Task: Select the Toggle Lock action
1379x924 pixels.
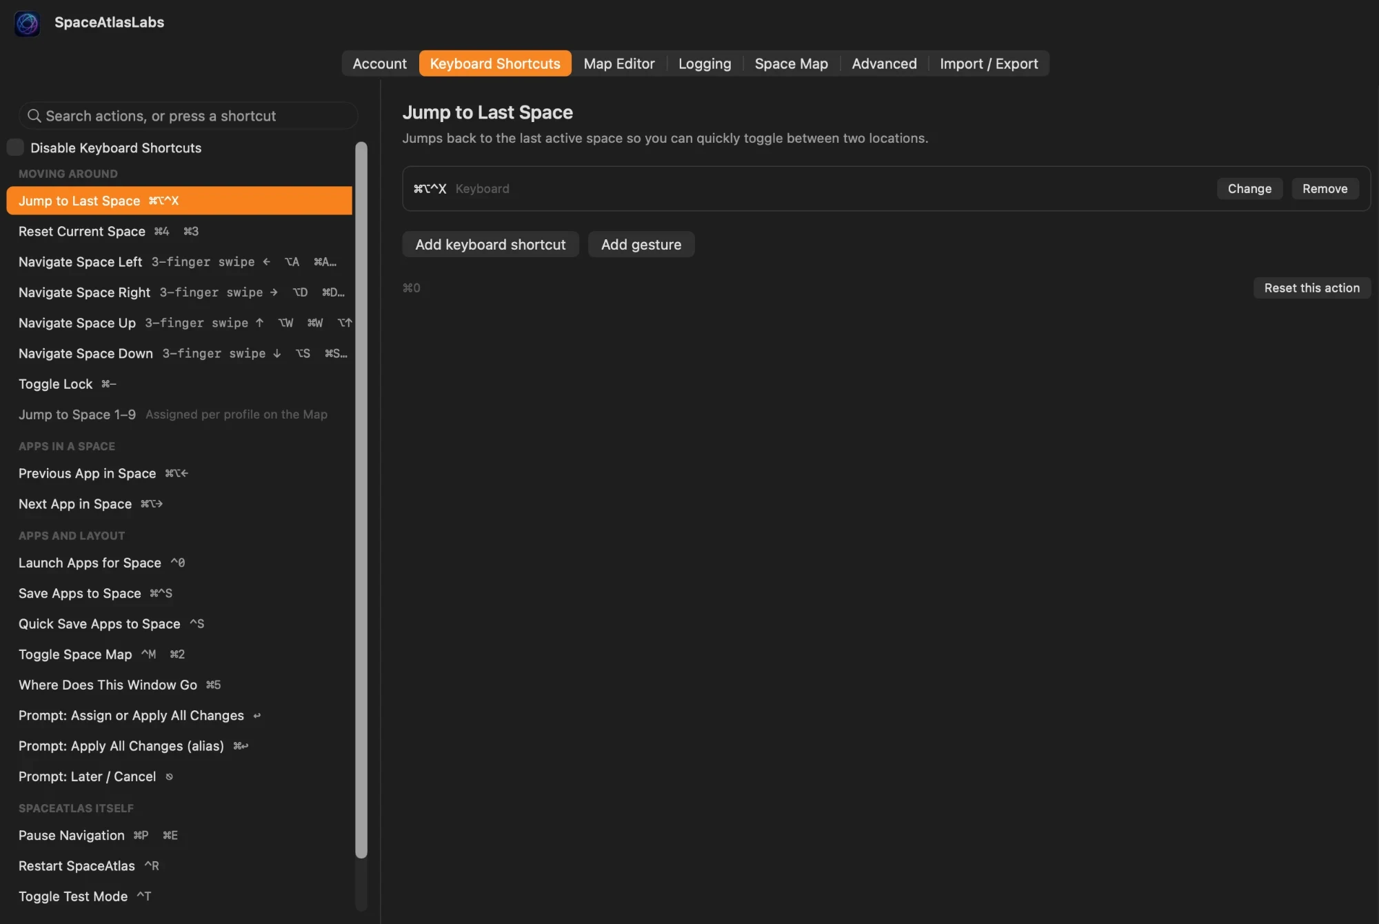Action: [179, 383]
